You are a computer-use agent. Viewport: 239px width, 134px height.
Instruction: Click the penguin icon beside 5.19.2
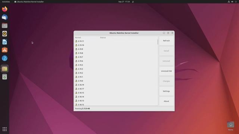(76, 73)
